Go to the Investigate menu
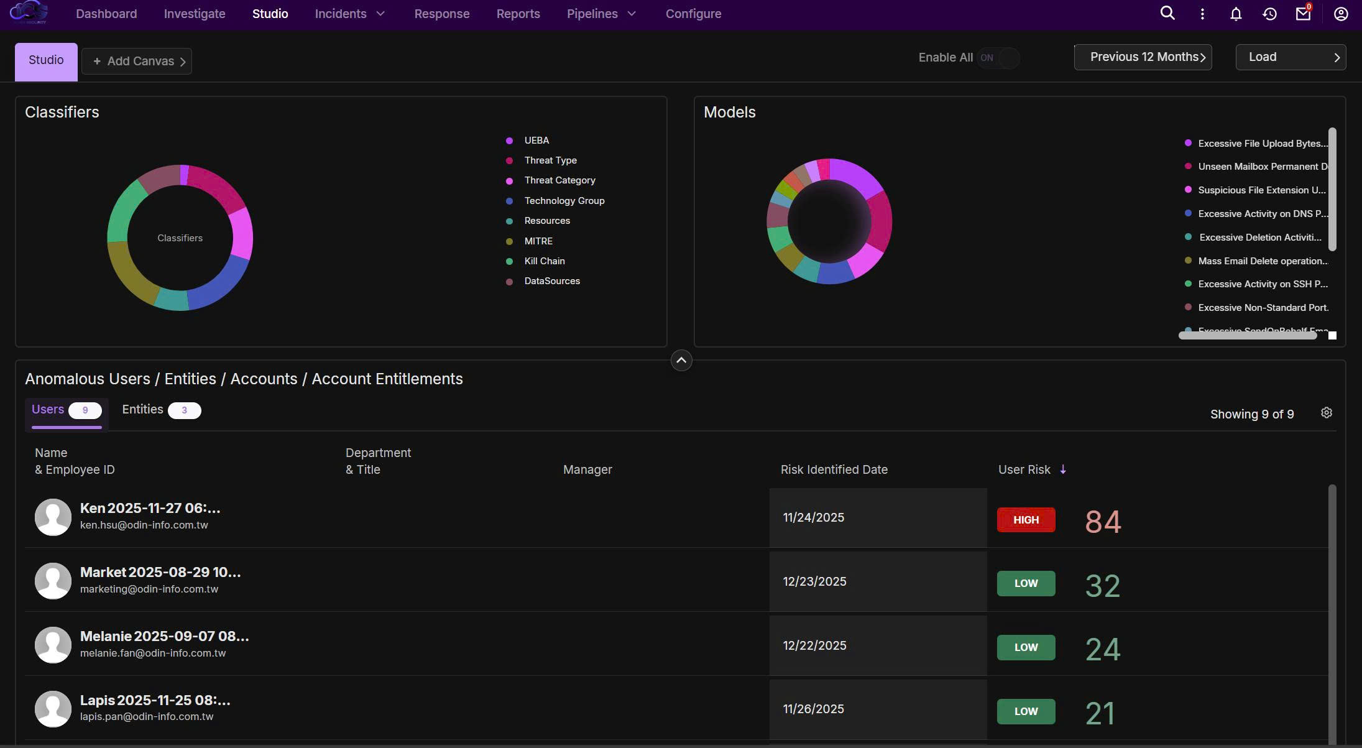 point(195,14)
